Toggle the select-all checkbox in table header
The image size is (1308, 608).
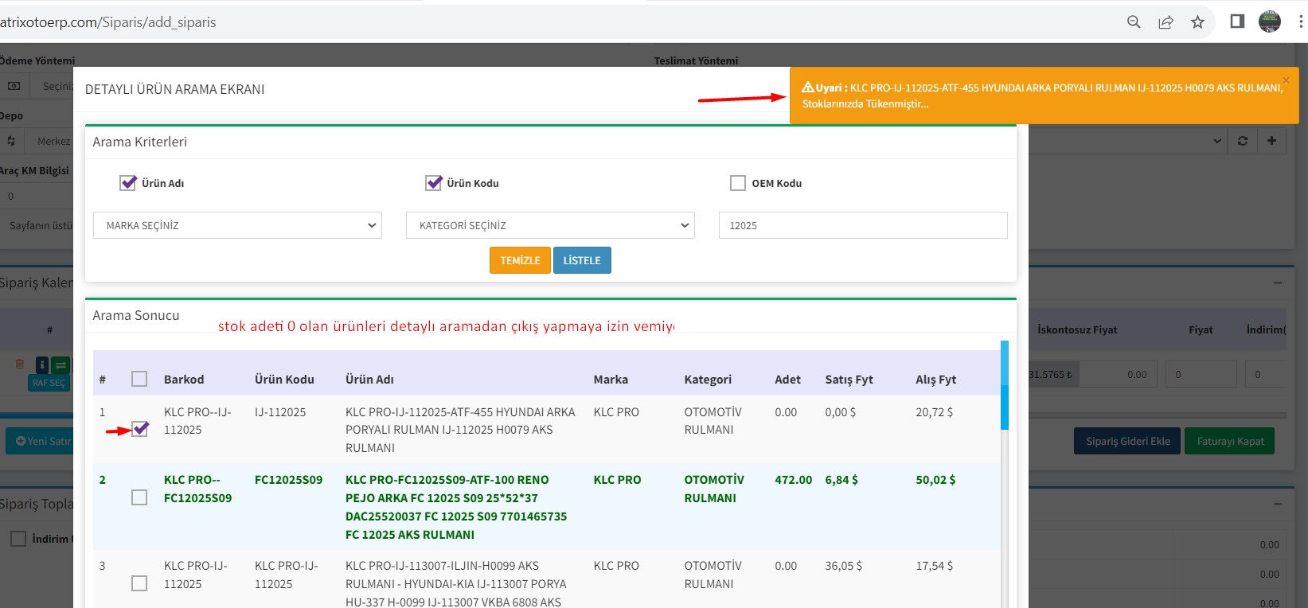(139, 379)
